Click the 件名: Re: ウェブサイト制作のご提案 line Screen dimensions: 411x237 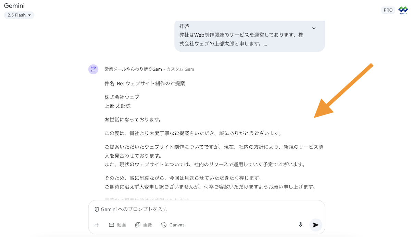point(145,83)
